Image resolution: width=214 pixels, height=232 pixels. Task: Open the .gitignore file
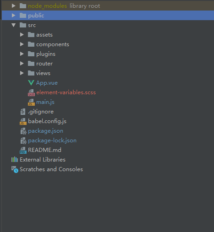[41, 112]
